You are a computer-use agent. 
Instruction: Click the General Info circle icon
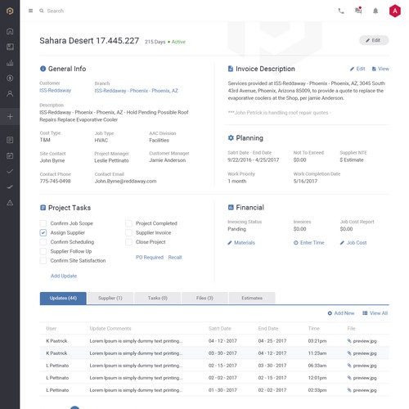(43, 69)
